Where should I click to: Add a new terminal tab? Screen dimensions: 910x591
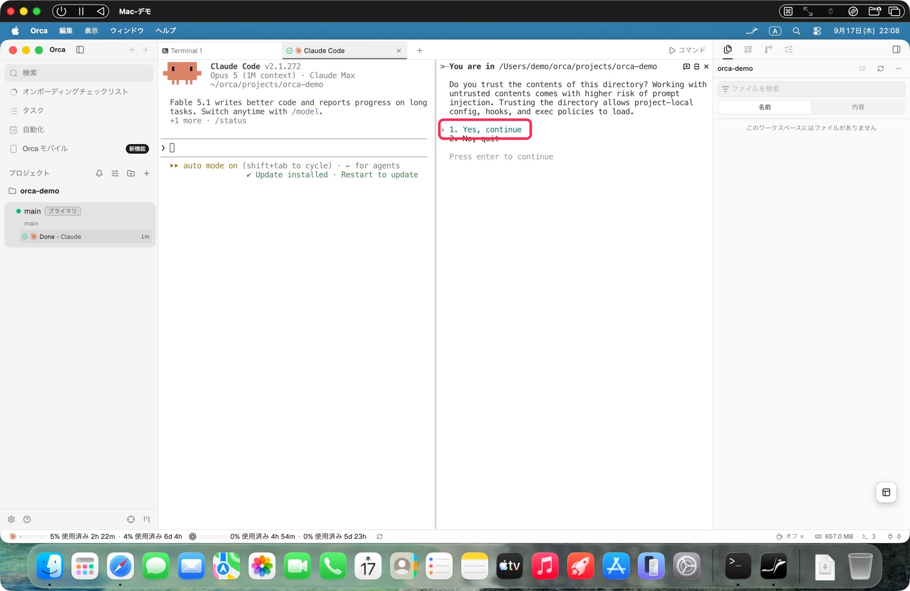pos(420,51)
